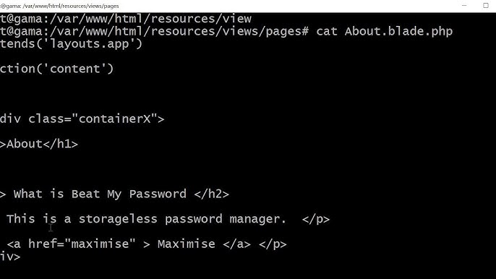Click the 'cat' command in the prompt
Image resolution: width=496 pixels, height=279 pixels.
point(327,31)
